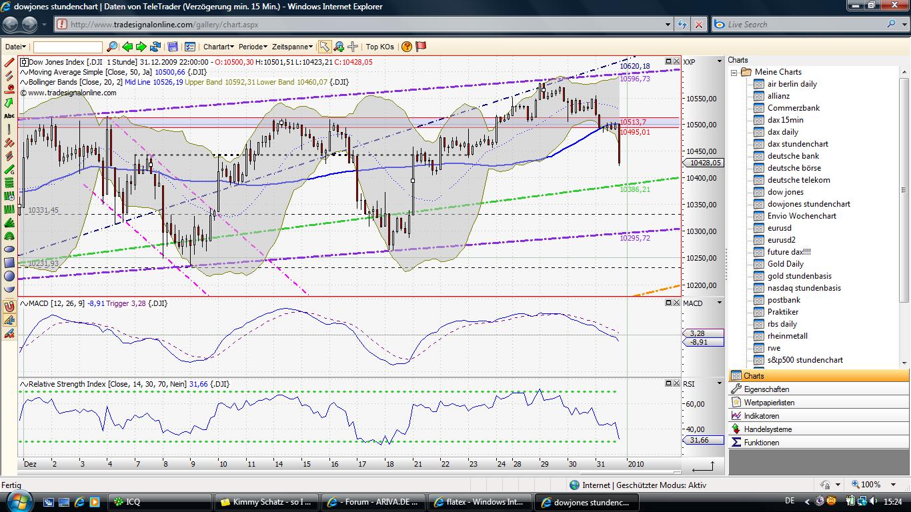Select the crosshair cursor tool
The image size is (911, 512).
(x=353, y=47)
